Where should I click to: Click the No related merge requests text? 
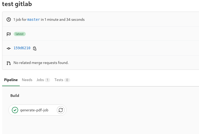pyautogui.click(x=41, y=63)
